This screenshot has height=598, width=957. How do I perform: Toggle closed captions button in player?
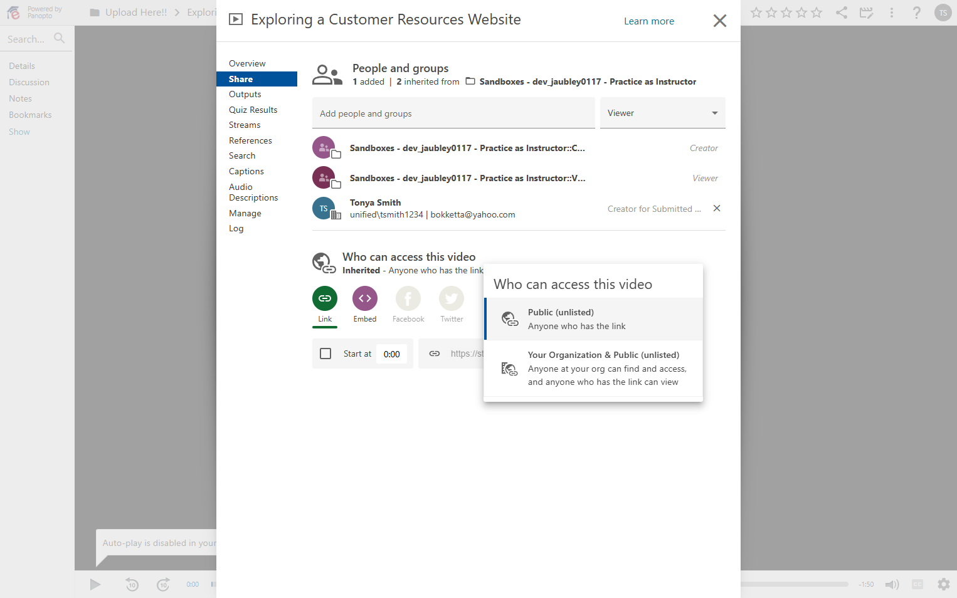pos(917,584)
